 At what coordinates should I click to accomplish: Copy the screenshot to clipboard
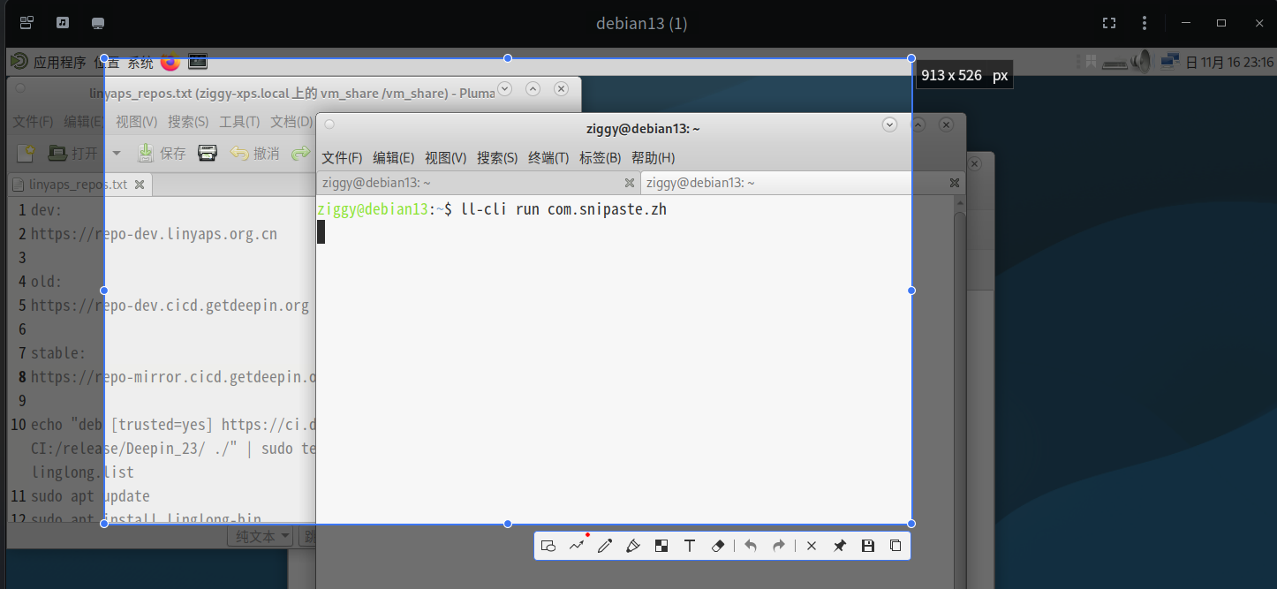(895, 546)
